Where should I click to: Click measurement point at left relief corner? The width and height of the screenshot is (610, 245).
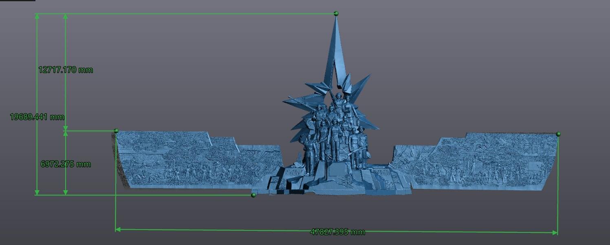tap(116, 131)
